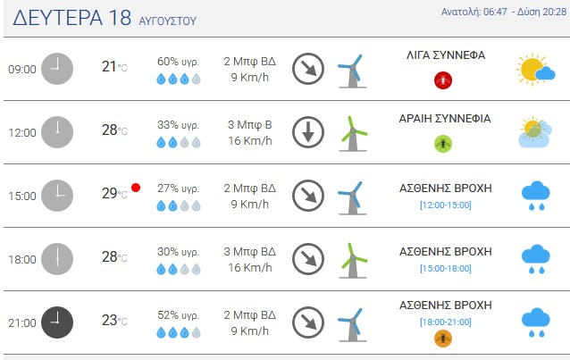Click the sunny with cloud icon at 09:00
This screenshot has height=360, width=570.
[x=535, y=69]
